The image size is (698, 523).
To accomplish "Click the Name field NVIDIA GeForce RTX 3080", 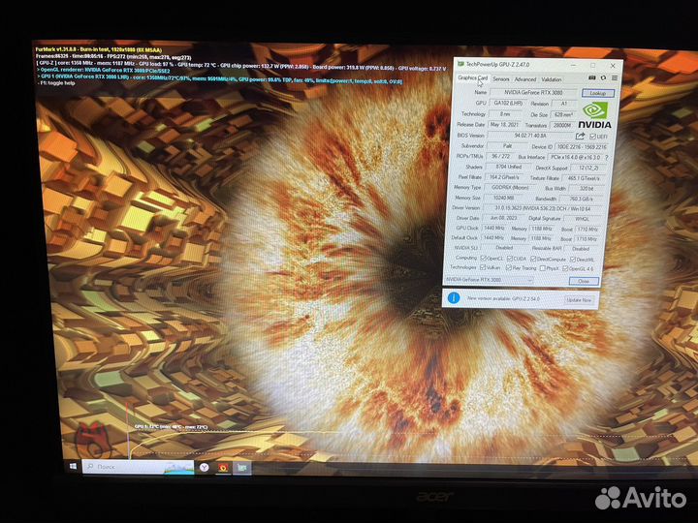I will 533,93.
